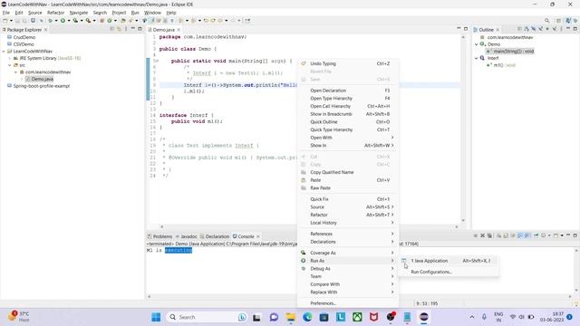Maximize the Package Explorer view

tap(140, 29)
